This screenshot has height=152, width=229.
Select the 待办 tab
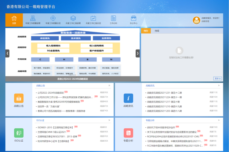146,31
